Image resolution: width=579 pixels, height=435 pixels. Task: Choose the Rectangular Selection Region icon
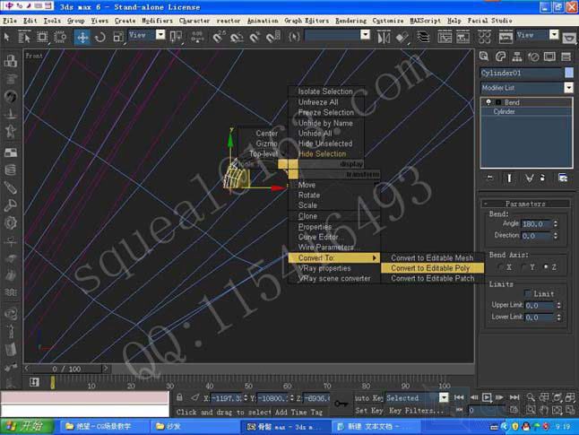tap(42, 38)
